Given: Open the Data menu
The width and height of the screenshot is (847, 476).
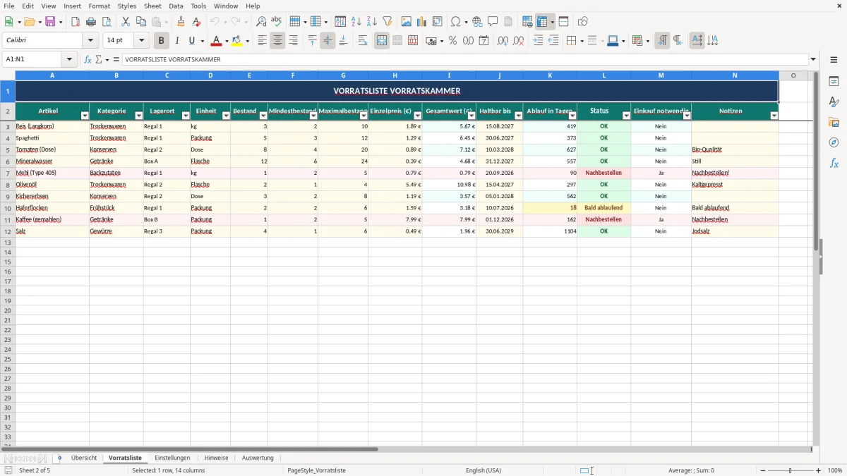Looking at the screenshot, I should point(176,6).
